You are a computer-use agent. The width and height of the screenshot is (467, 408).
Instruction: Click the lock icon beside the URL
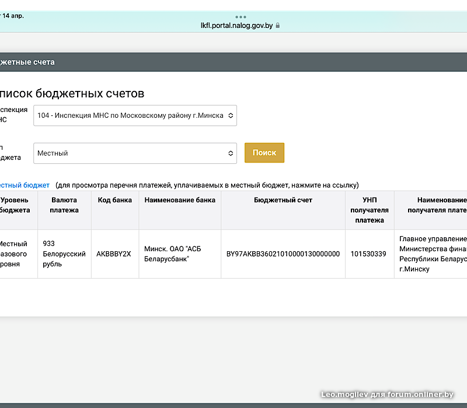coord(278,26)
